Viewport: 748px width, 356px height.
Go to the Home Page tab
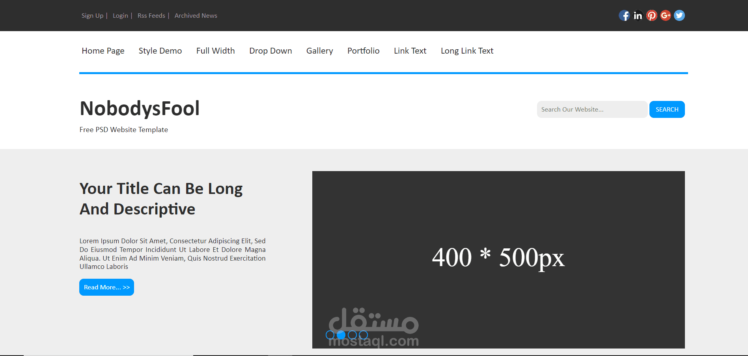click(x=103, y=51)
